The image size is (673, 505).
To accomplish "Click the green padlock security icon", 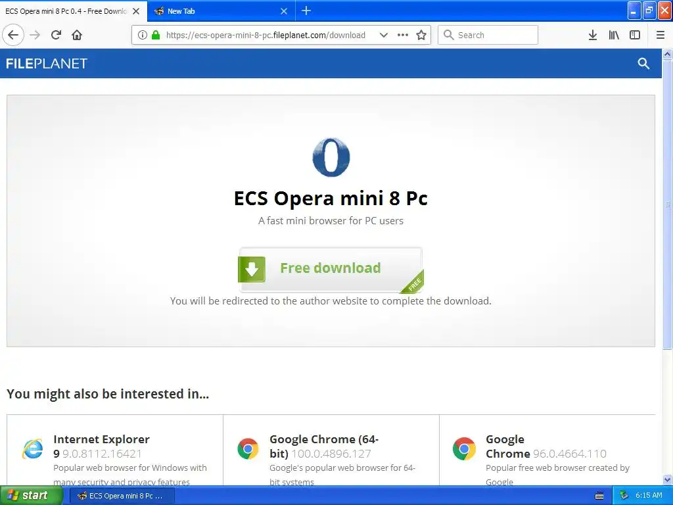I will point(156,35).
